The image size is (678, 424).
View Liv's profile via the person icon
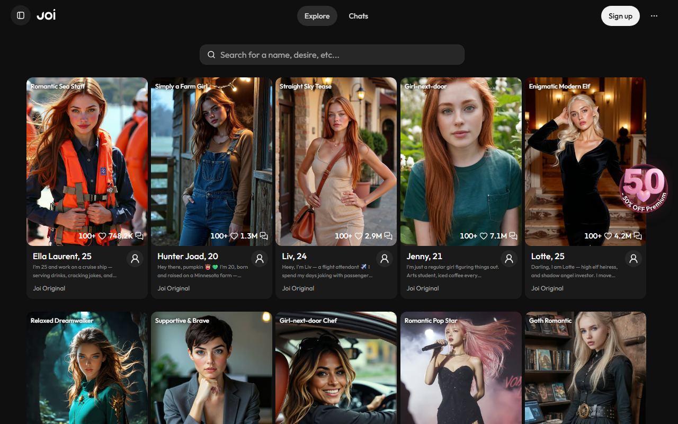[385, 259]
